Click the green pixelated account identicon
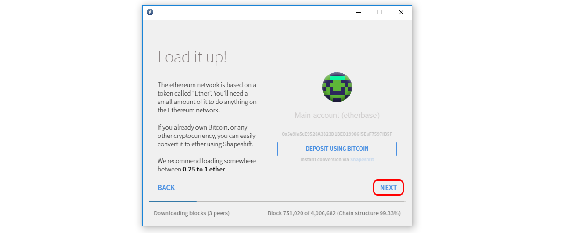Screen dimensions: 561x233 337,87
